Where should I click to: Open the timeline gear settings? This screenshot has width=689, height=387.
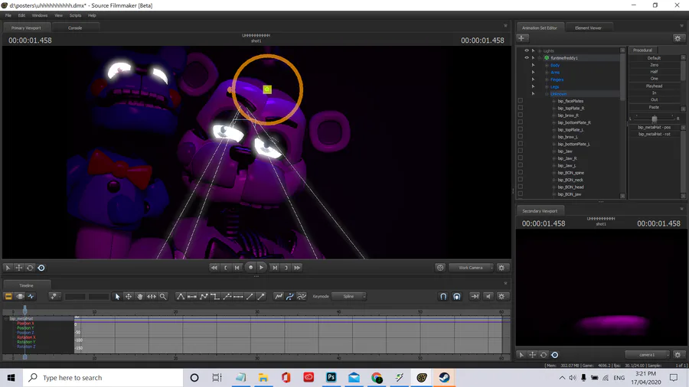501,297
